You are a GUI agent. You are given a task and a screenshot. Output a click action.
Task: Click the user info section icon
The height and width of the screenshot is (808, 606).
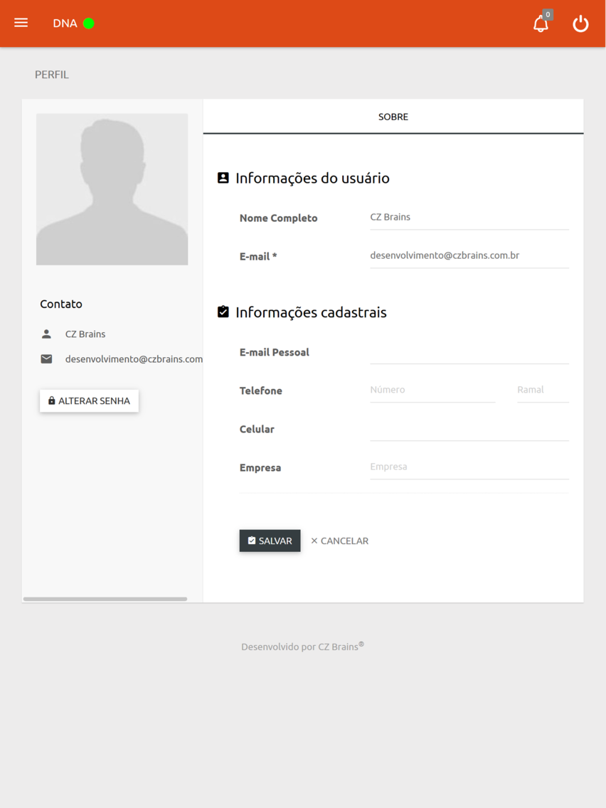(223, 178)
